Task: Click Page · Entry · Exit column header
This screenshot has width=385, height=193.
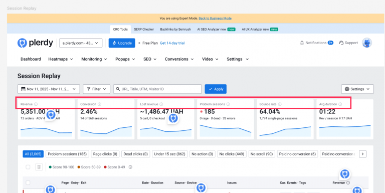Action: pos(74,182)
